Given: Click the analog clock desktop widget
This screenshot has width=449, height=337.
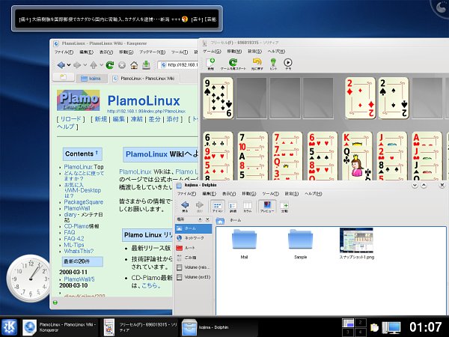Looking at the screenshot, I should (29, 279).
